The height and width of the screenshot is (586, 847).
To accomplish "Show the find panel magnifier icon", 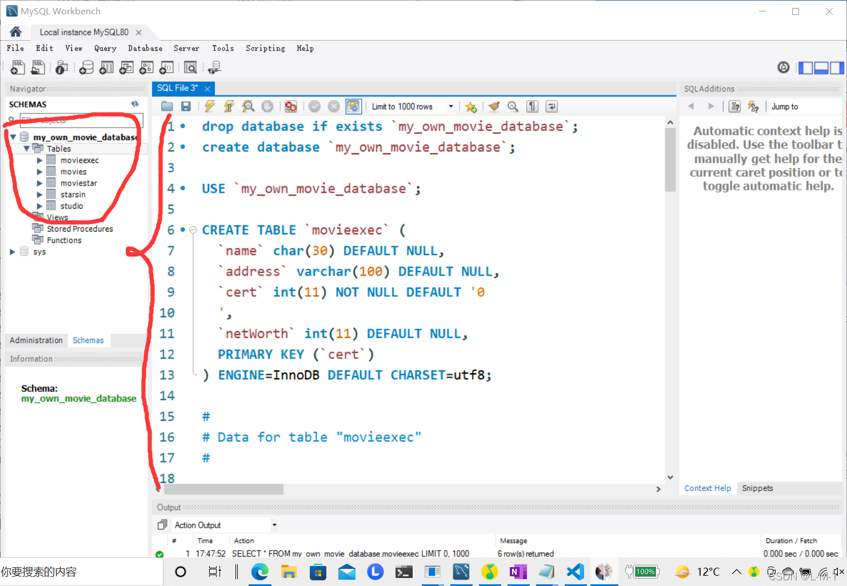I will 513,106.
